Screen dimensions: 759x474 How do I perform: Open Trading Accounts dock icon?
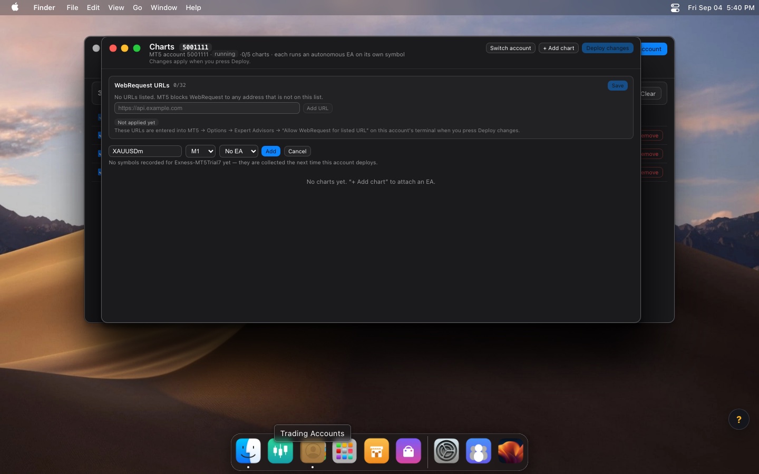(313, 451)
